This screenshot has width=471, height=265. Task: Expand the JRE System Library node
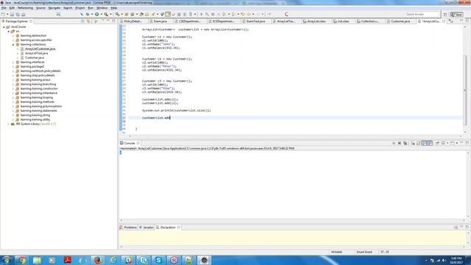8,124
